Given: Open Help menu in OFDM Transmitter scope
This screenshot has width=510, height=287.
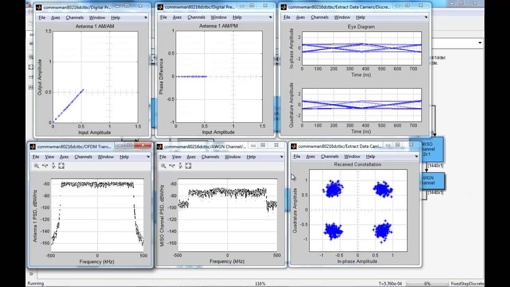Looking at the screenshot, I should point(124,157).
